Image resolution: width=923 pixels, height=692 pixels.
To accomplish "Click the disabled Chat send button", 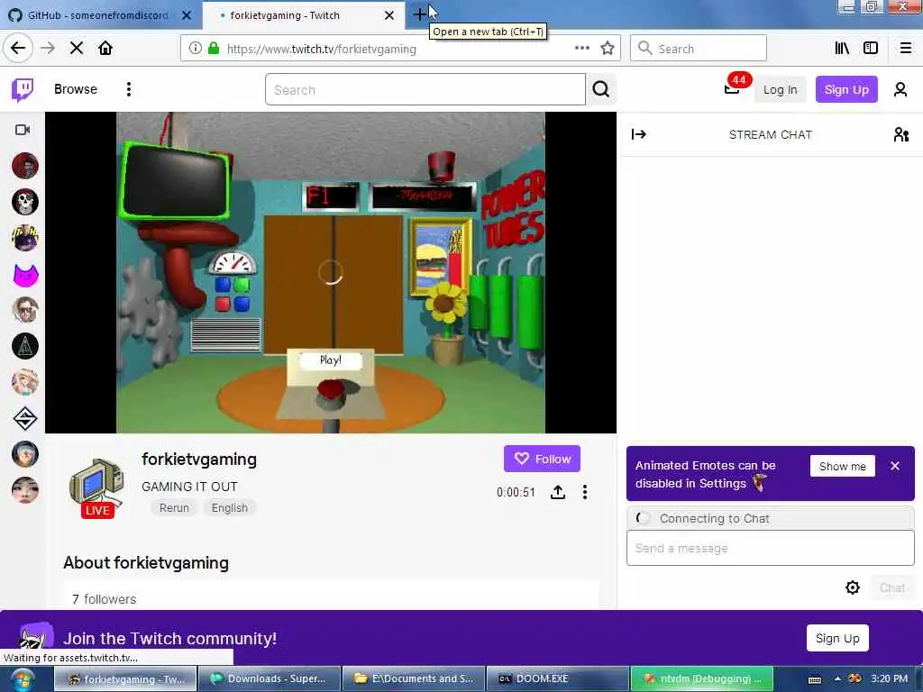I will 891,587.
